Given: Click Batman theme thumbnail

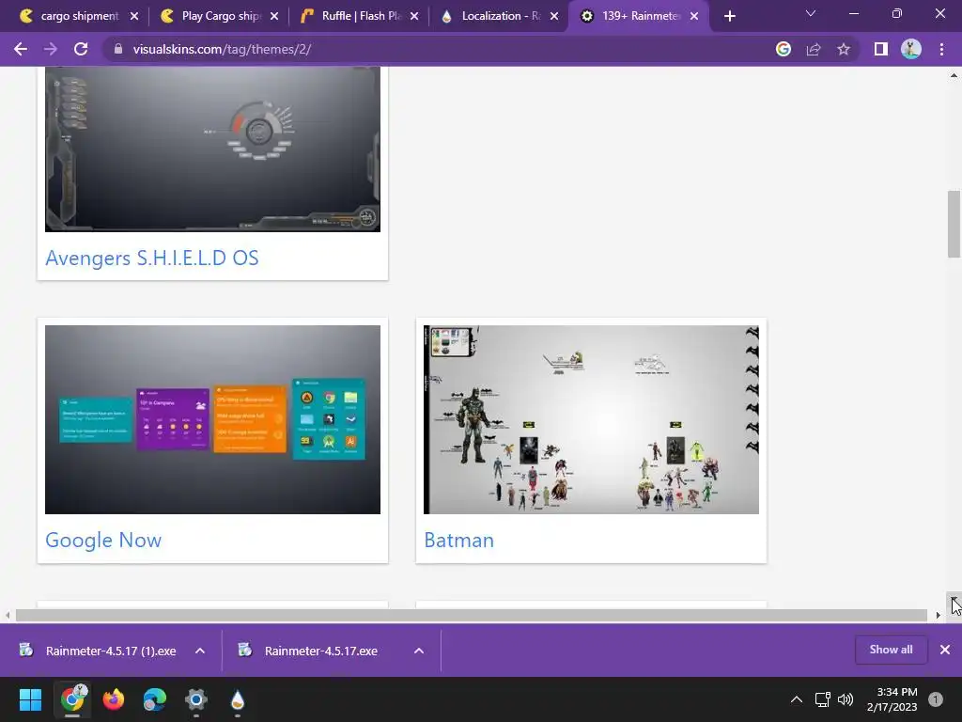Looking at the screenshot, I should 591,419.
